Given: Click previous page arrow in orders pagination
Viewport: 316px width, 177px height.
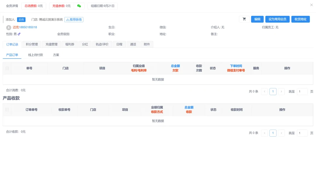Looking at the screenshot, I should coord(265,92).
